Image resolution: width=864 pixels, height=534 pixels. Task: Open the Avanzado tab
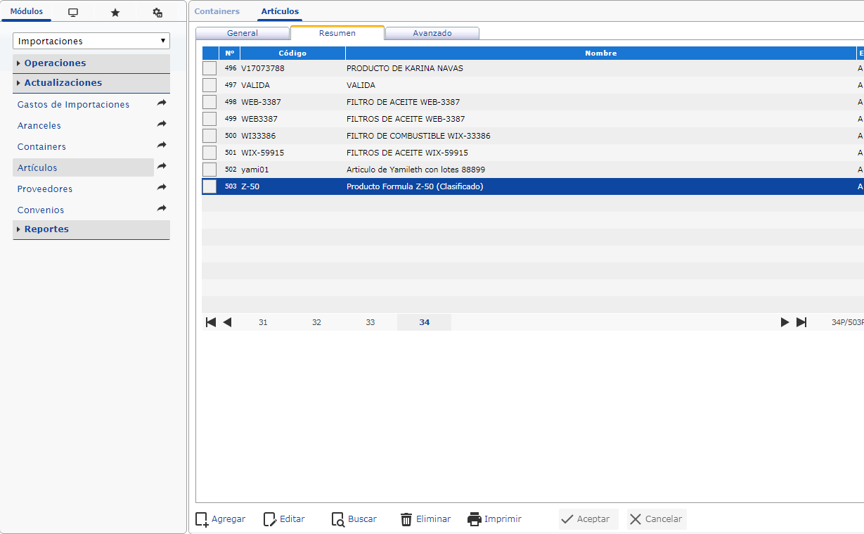tap(432, 33)
